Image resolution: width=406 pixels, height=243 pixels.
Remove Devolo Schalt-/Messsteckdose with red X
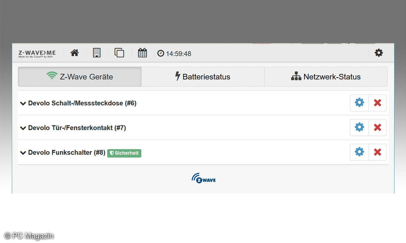pos(378,103)
